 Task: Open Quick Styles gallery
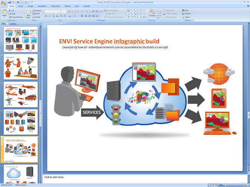tap(159, 14)
